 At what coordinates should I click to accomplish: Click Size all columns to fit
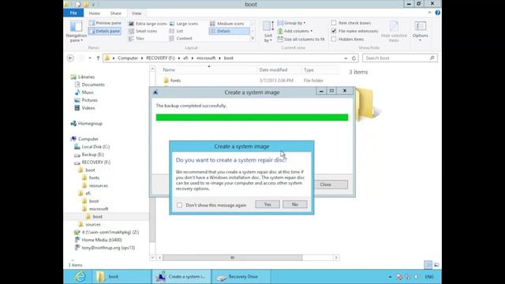coord(301,39)
